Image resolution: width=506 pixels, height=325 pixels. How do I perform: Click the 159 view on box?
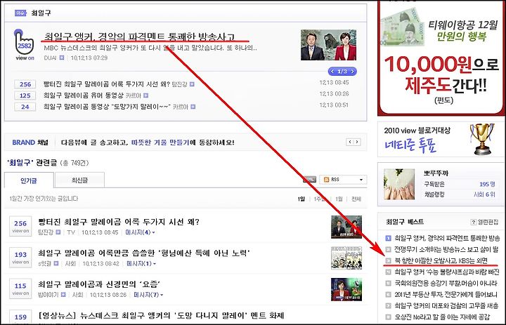click(20, 317)
